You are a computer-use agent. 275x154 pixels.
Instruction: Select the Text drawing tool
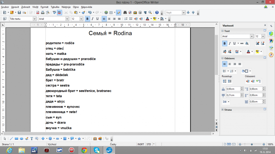tap(32, 139)
